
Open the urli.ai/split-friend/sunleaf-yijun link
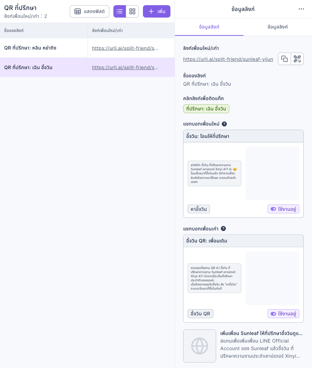click(x=228, y=59)
